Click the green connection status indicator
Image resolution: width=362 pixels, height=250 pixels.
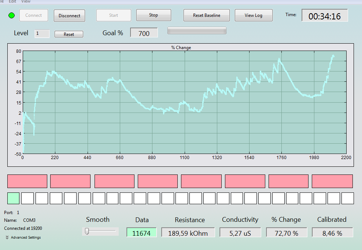pos(12,15)
